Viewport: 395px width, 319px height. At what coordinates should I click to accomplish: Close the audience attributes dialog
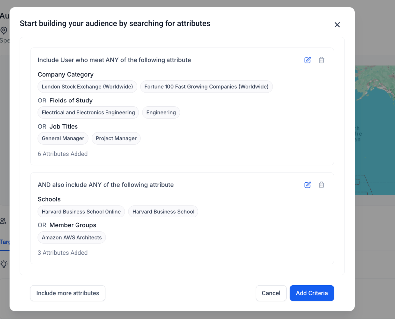pyautogui.click(x=337, y=25)
